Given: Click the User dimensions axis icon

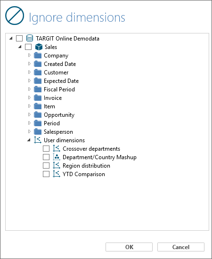Looking at the screenshot, I should (x=38, y=140).
